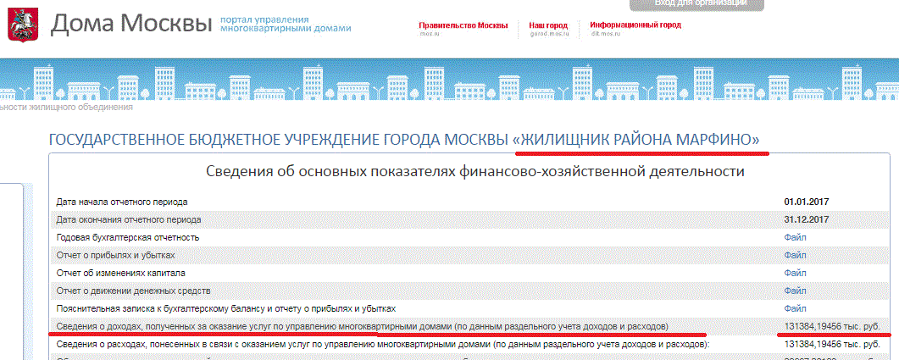Open the Правительство Москвы link

(x=463, y=25)
